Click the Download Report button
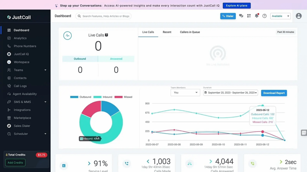 coord(274,93)
